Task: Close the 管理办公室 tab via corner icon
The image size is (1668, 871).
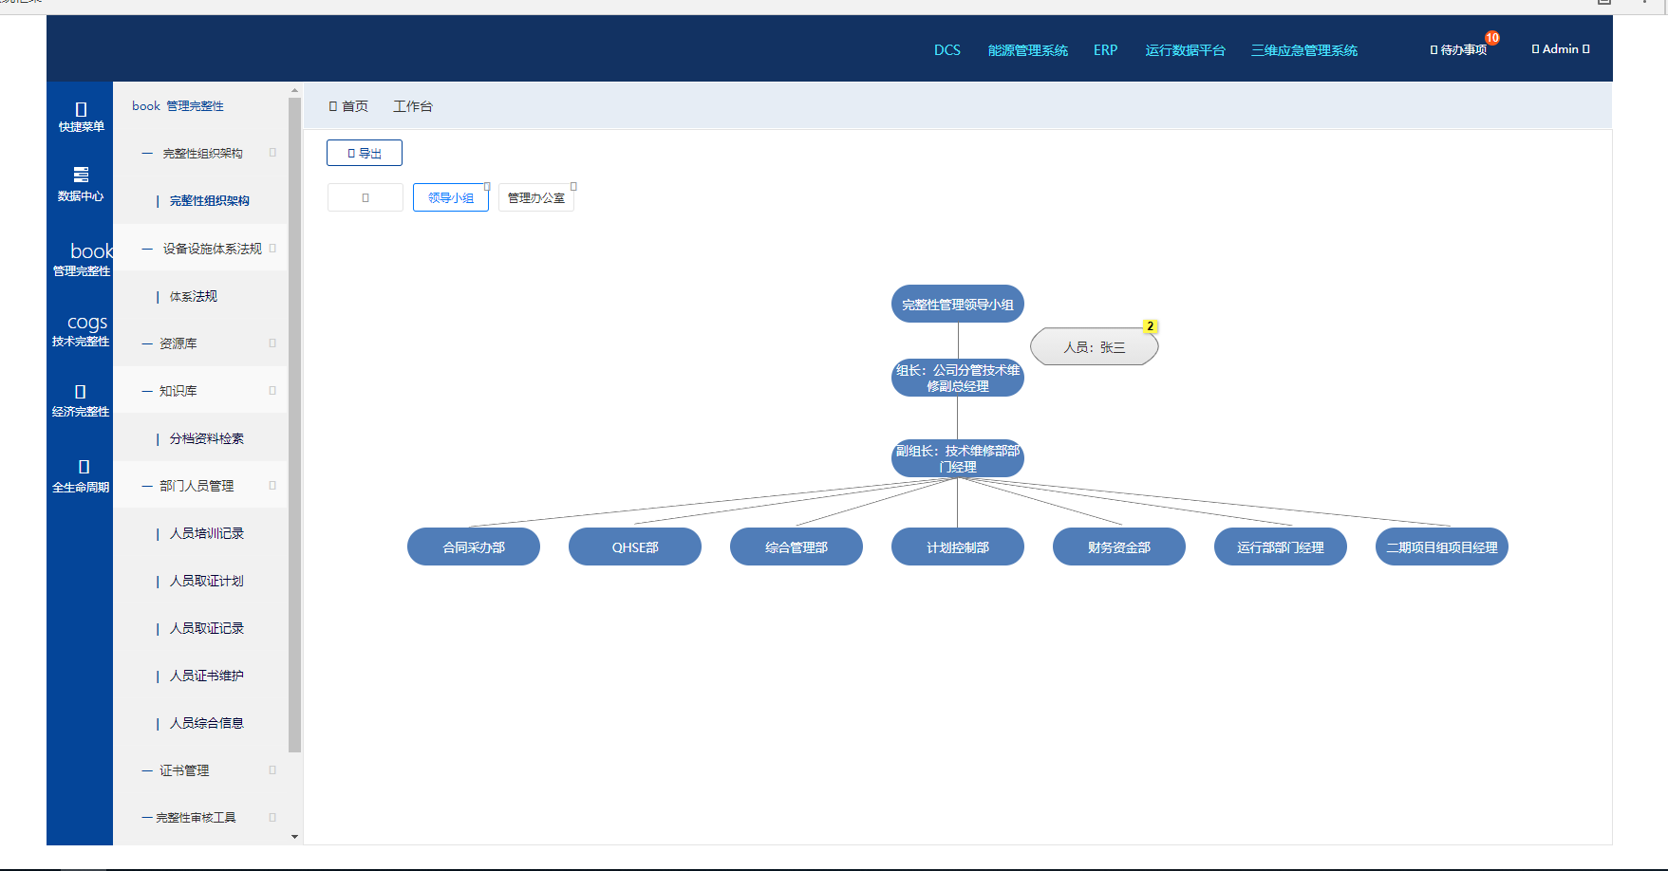Action: click(573, 186)
